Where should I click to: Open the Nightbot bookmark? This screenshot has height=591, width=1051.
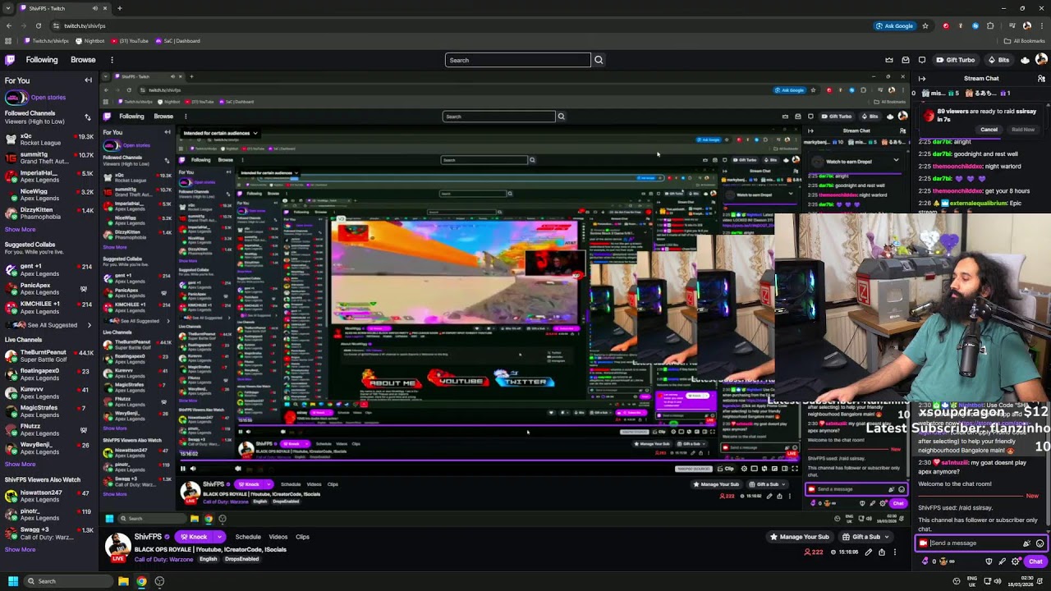click(90, 41)
